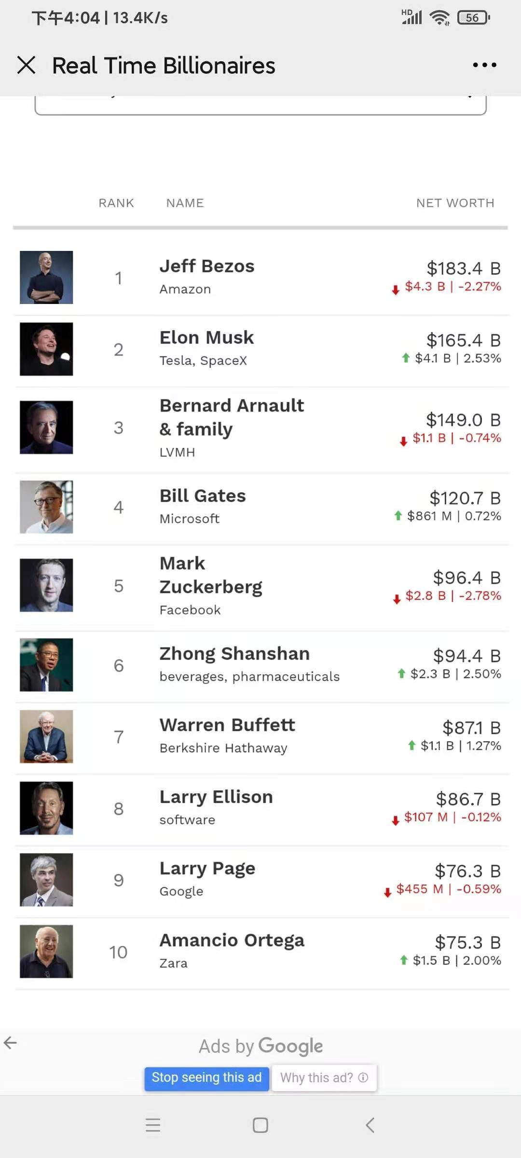521x1158 pixels.
Task: Tap Bill Gates' portrait photo
Action: (46, 507)
